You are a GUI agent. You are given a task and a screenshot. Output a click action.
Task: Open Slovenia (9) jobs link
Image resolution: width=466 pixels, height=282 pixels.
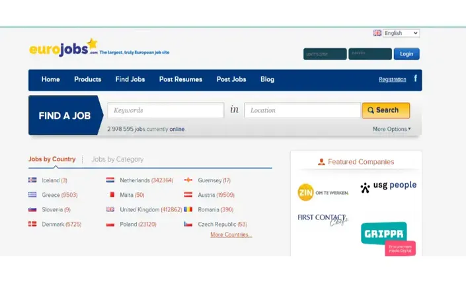pyautogui.click(x=56, y=209)
